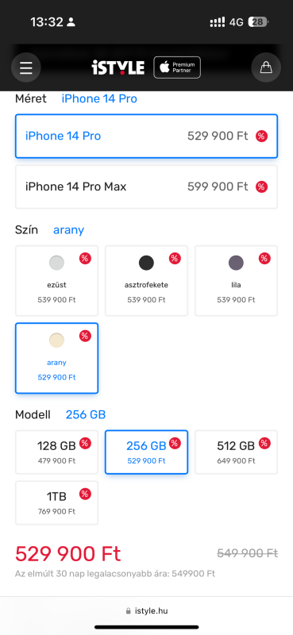
Task: Tap discount percent badge on 1TB option
Action: (x=85, y=494)
